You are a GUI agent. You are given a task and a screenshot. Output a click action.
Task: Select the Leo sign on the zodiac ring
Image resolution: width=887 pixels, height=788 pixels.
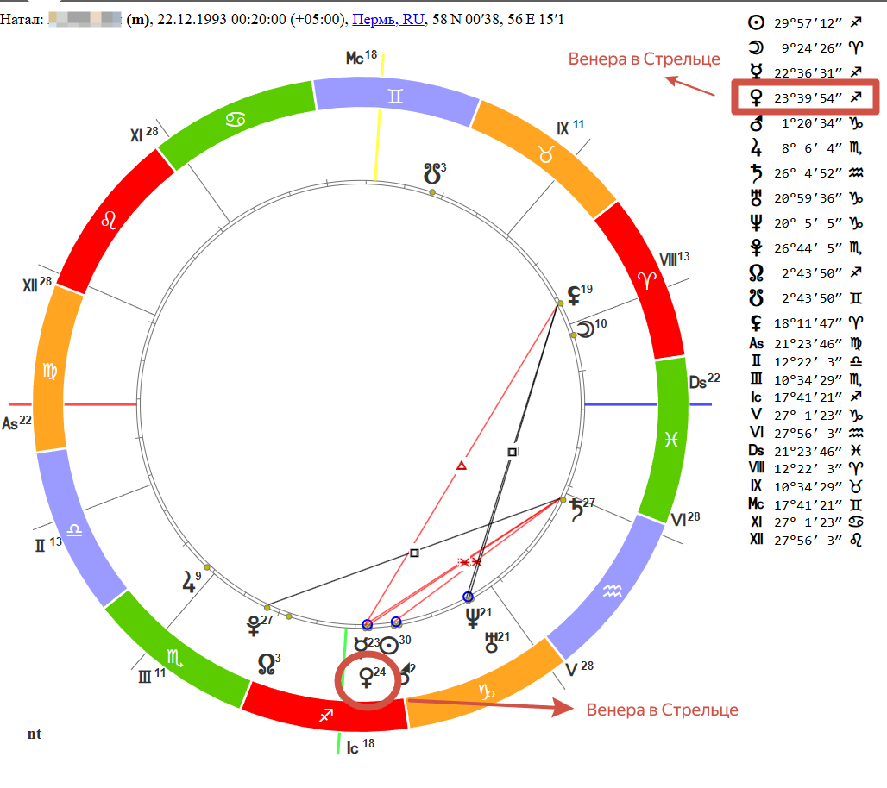(x=109, y=220)
